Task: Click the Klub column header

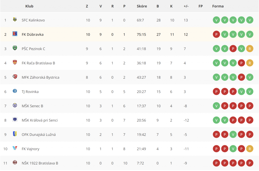Action: coord(29,6)
